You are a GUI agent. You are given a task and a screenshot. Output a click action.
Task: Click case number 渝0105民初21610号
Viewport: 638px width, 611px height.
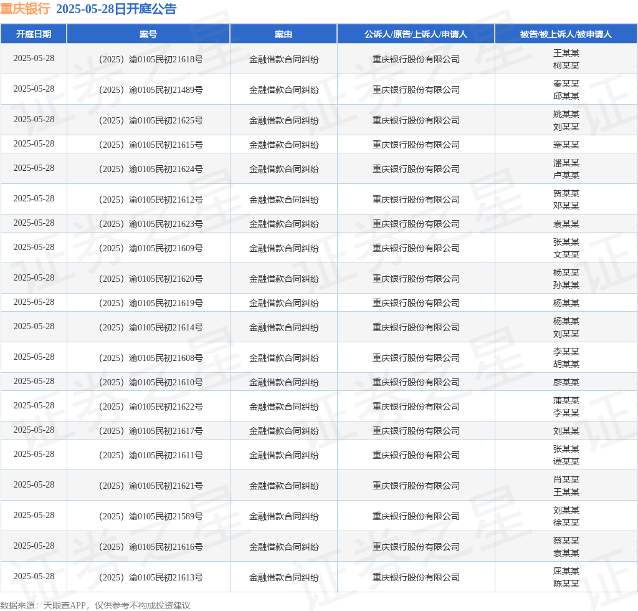coord(151,383)
